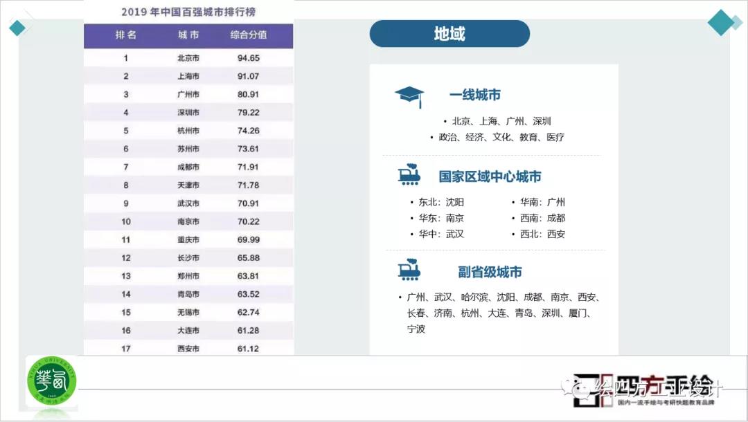Click the bullet 北京、上海、广州、深圳
The image size is (748, 422).
click(x=501, y=122)
